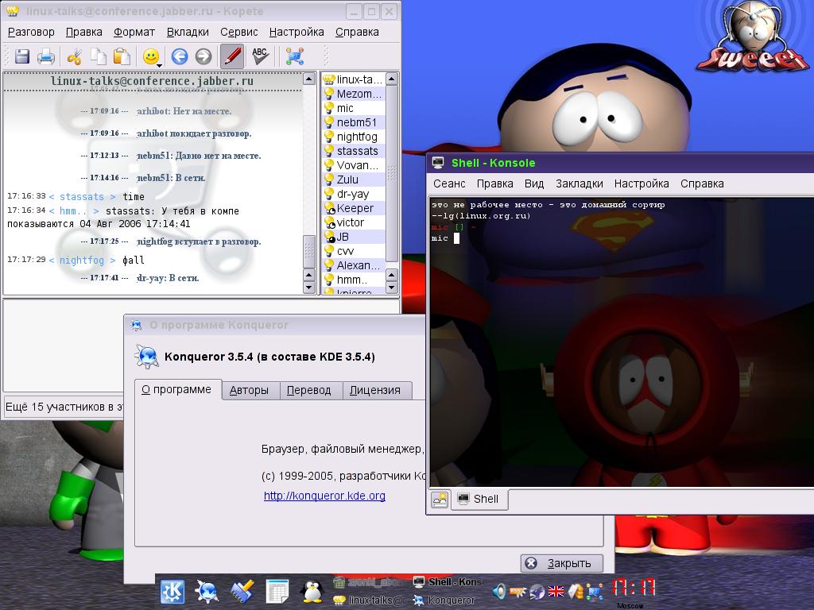The image size is (814, 610).
Task: Click the network nodes icon in Kopete toolbar
Action: pyautogui.click(x=294, y=56)
